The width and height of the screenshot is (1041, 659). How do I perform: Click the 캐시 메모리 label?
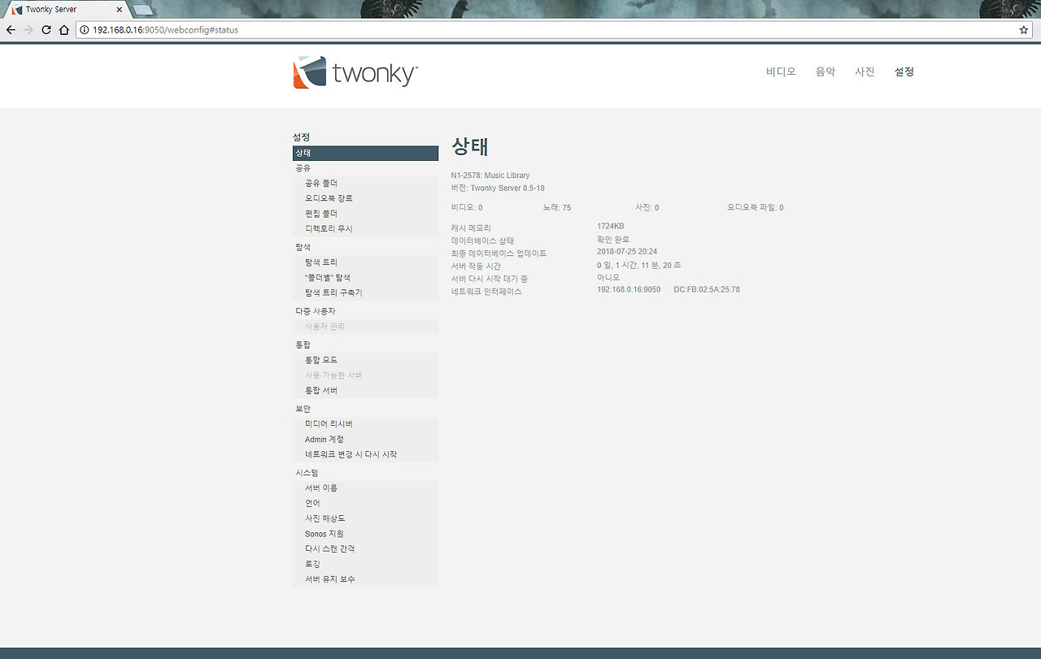(472, 228)
